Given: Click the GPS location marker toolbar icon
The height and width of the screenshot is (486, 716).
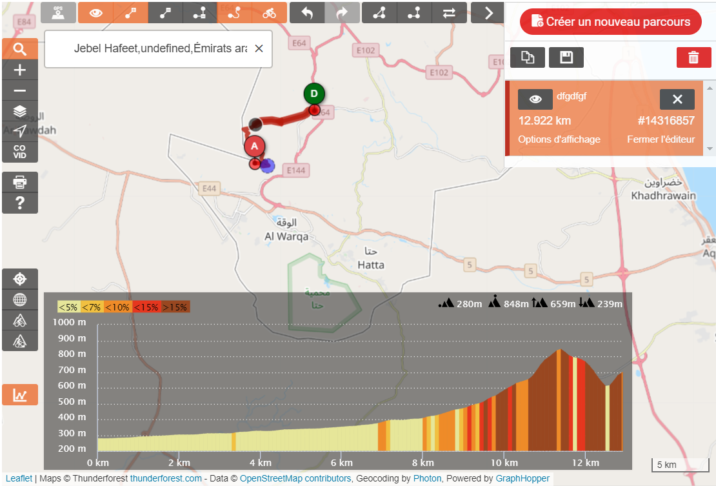Looking at the screenshot, I should pos(58,13).
